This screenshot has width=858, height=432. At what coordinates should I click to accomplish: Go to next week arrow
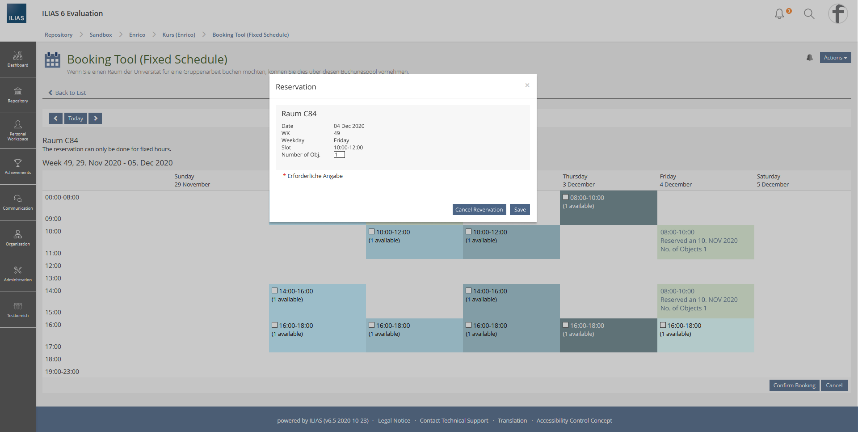tap(95, 118)
